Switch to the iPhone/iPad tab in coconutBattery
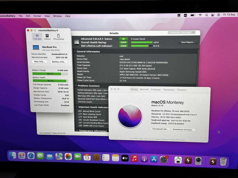 (58, 37)
